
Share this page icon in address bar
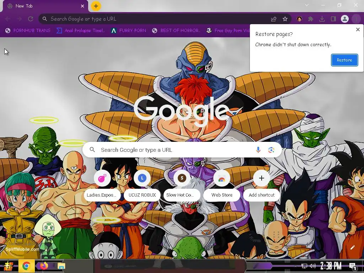pos(274,19)
